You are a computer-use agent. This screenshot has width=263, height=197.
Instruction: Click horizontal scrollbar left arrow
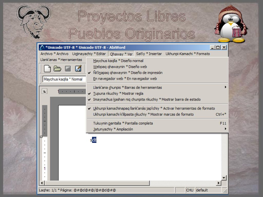point(42,183)
